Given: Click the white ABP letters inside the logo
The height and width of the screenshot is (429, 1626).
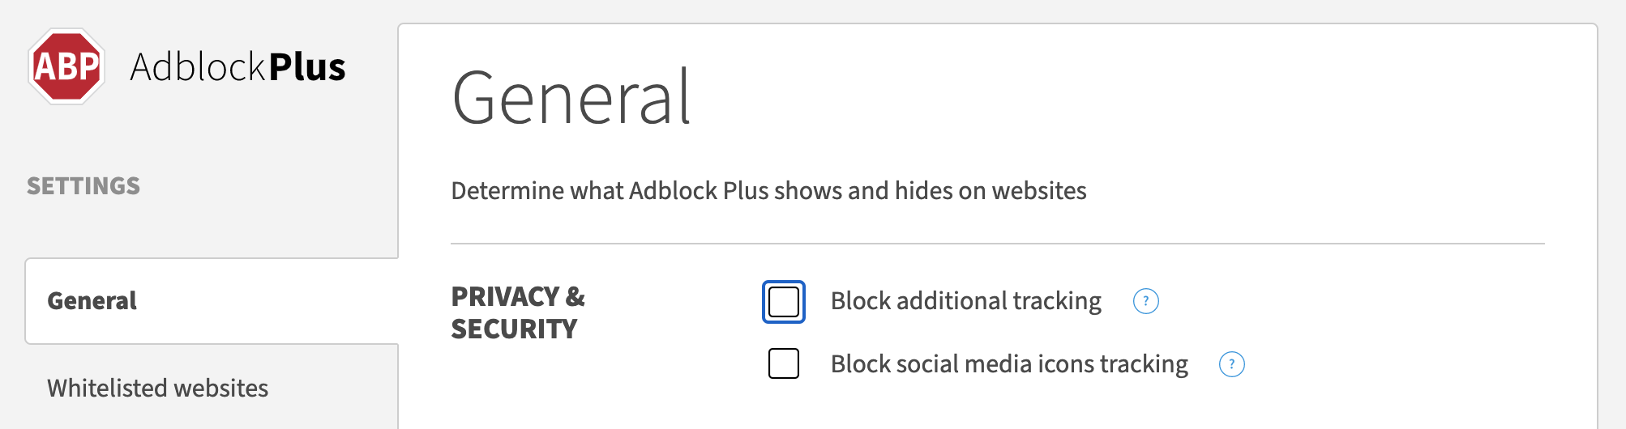Looking at the screenshot, I should coord(66,66).
